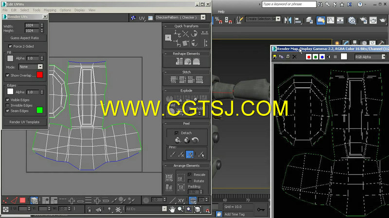The image size is (389, 218).
Task: Open Options menu in Edit UVWs
Action: point(65,10)
